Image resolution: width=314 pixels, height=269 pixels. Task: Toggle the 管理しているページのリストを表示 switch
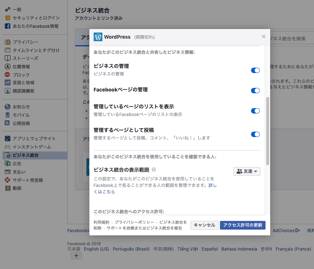(x=255, y=111)
